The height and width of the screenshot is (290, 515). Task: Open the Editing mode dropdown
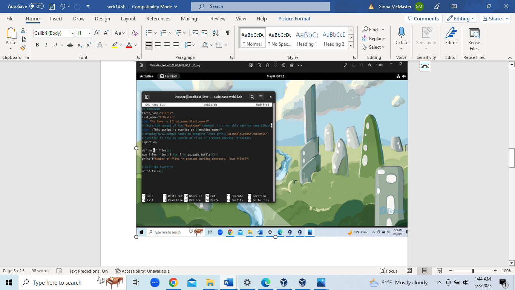click(x=461, y=19)
